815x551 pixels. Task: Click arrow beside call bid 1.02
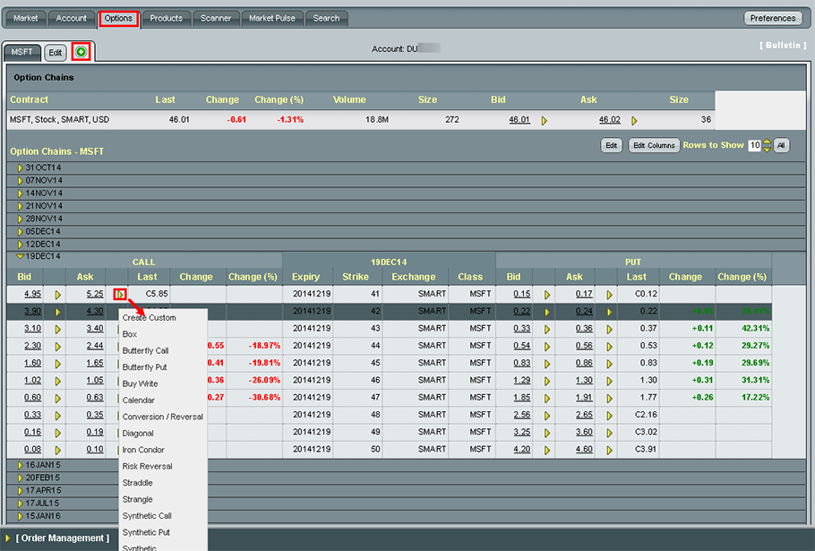tap(57, 381)
